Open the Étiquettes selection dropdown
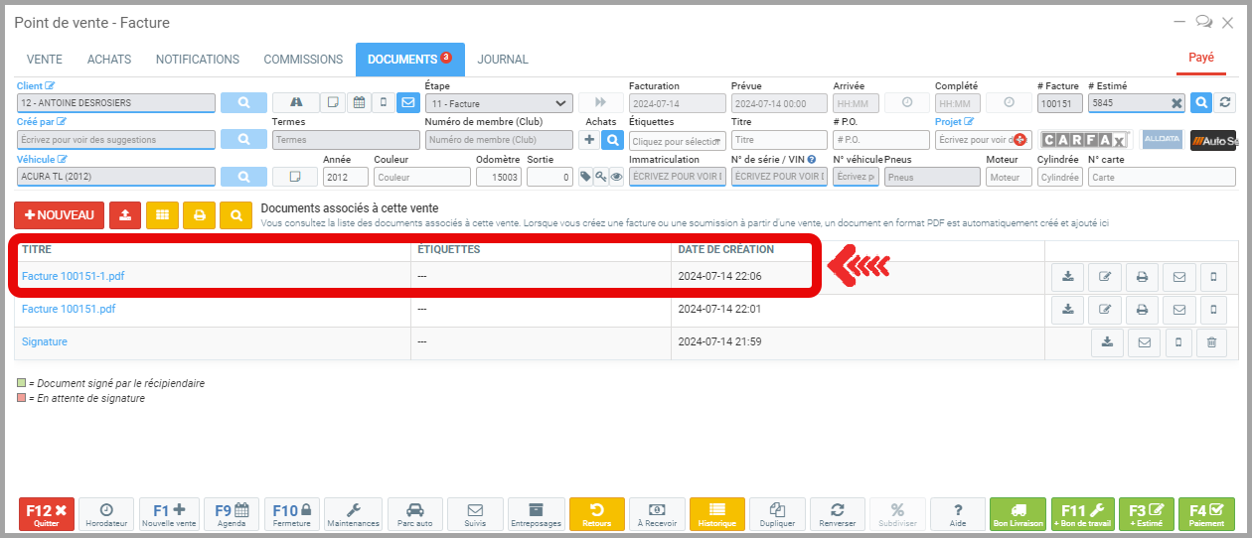1252x538 pixels. (677, 141)
